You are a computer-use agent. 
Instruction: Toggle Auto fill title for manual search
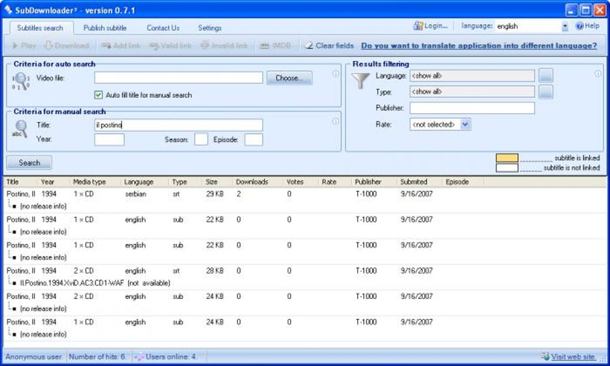[99, 95]
